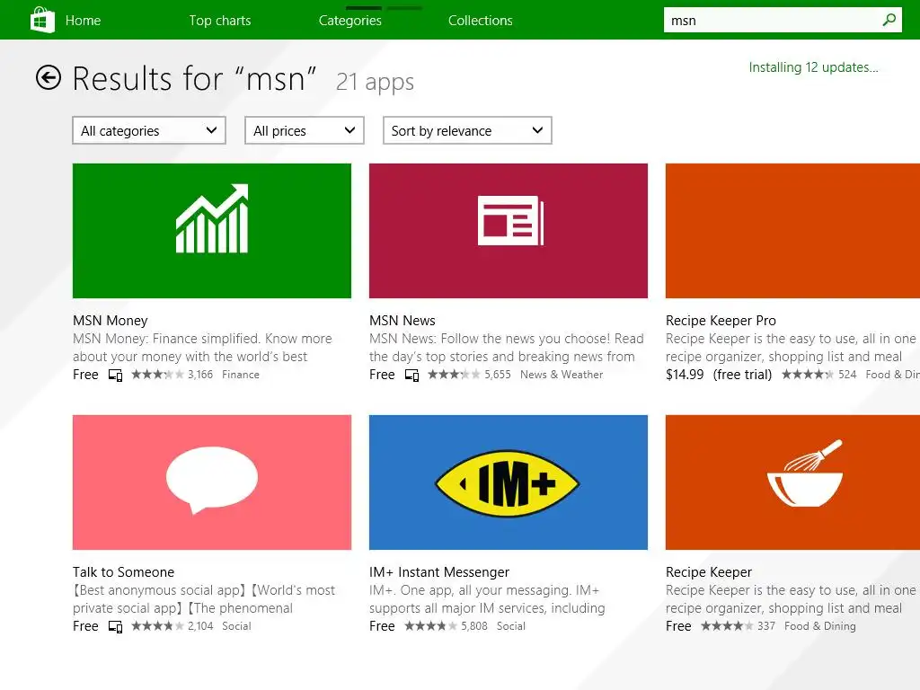Click Recipe Keeper star rating
Image resolution: width=920 pixels, height=690 pixels.
click(727, 626)
